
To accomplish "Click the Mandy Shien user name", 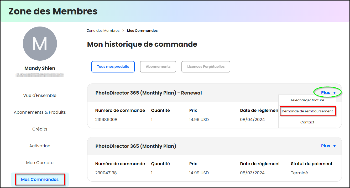I will [x=40, y=68].
